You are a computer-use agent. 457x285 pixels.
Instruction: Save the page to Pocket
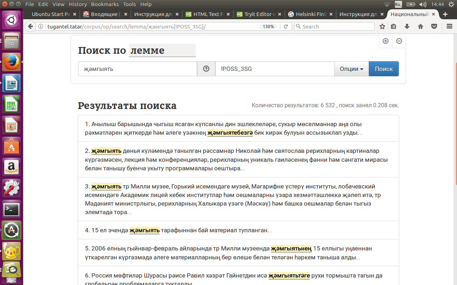(x=433, y=26)
